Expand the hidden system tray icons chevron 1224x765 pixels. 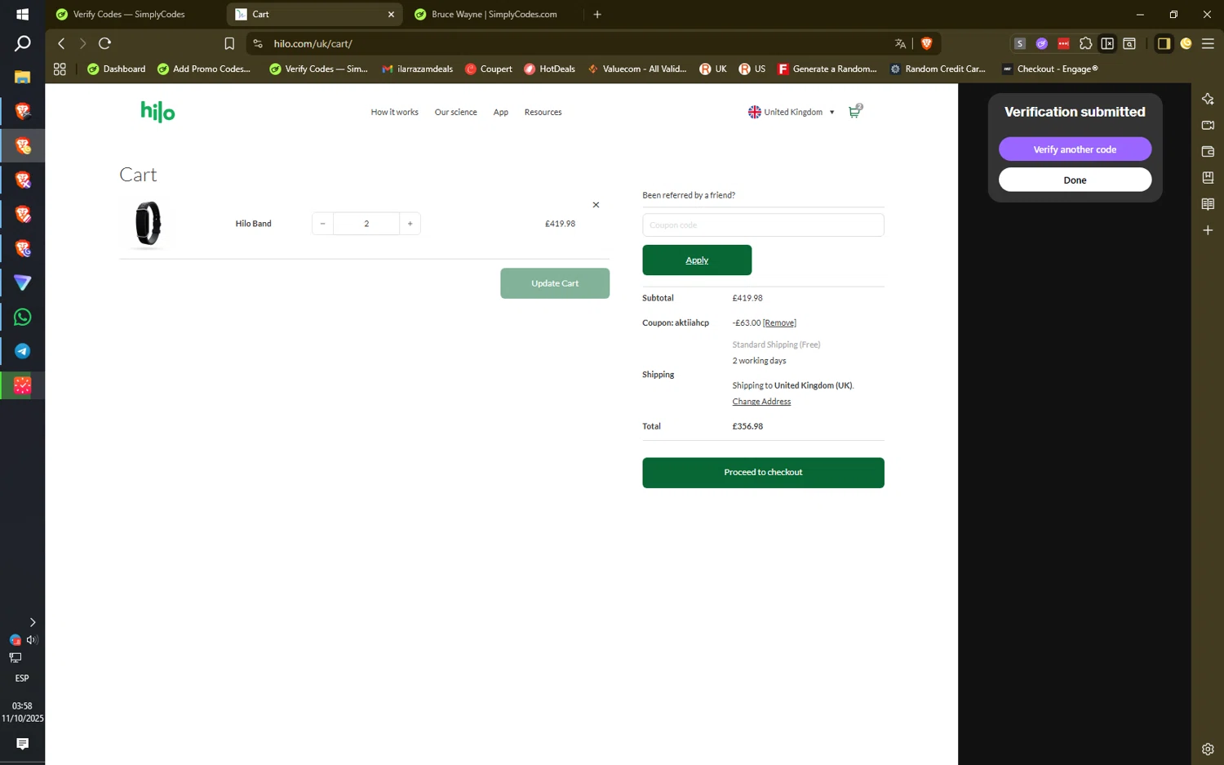point(32,622)
